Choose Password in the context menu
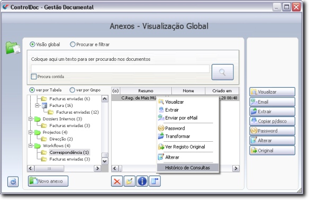Image resolution: width=309 pixels, height=201 pixels. click(188, 129)
